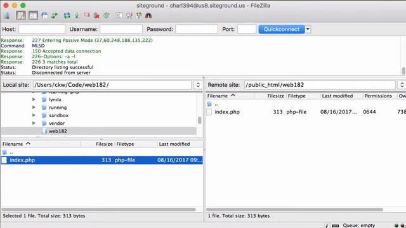Screen dimensions: 406x228
Task: Toggle the local directory tree icon
Action: [x=33, y=15]
